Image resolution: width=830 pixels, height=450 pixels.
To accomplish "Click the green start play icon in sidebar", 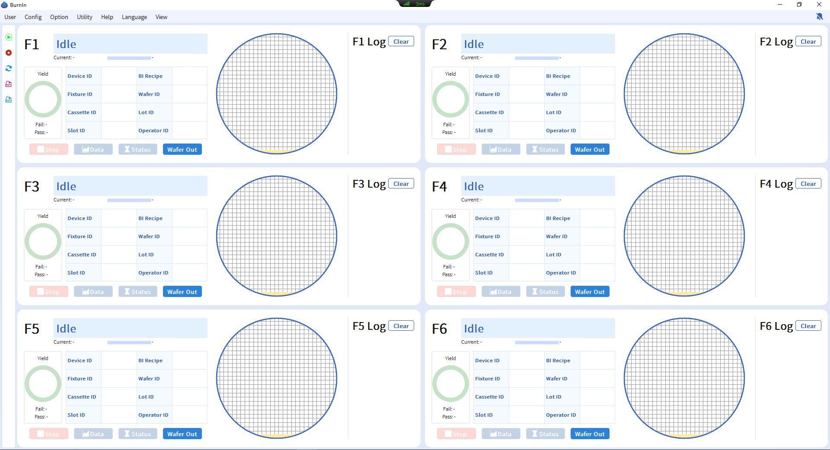I will (x=9, y=37).
